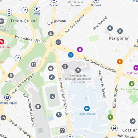Click the red theater masks icon

(x=2, y=42)
